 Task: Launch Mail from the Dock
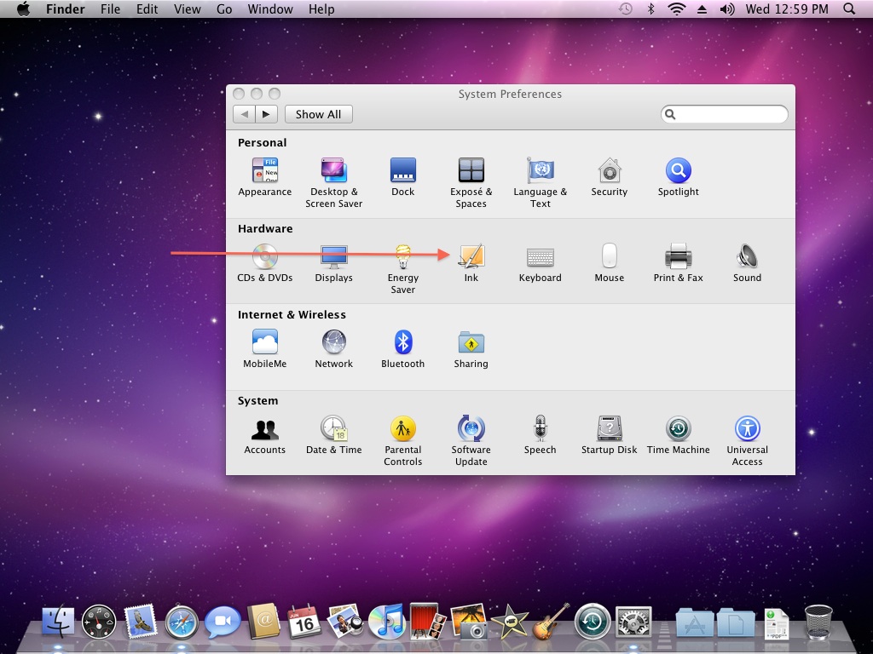click(140, 621)
